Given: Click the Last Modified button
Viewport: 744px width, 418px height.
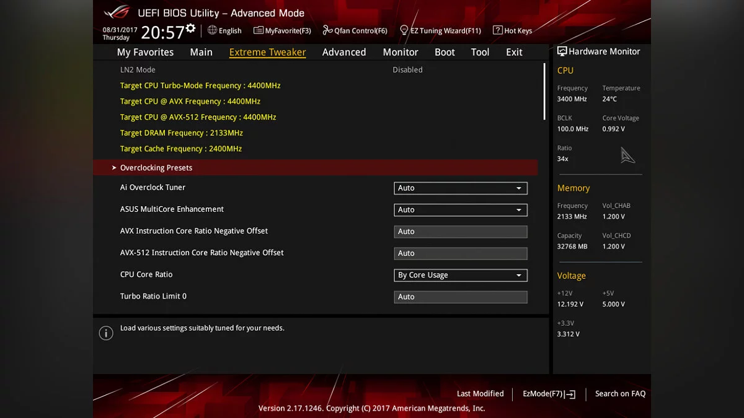Looking at the screenshot, I should pyautogui.click(x=480, y=394).
